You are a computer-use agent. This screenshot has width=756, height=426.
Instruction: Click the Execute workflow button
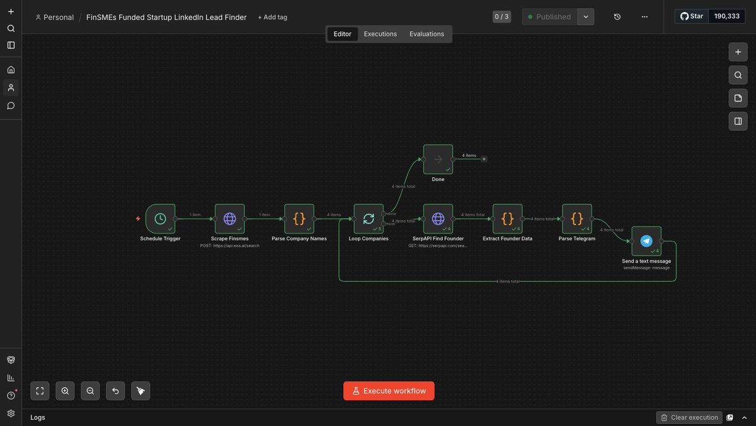(389, 391)
